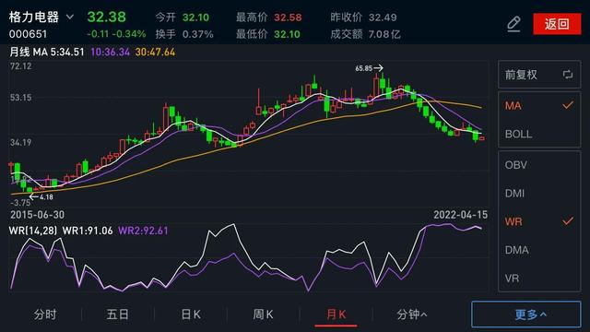Switch to the 五日 tab
The width and height of the screenshot is (590, 332).
click(118, 314)
